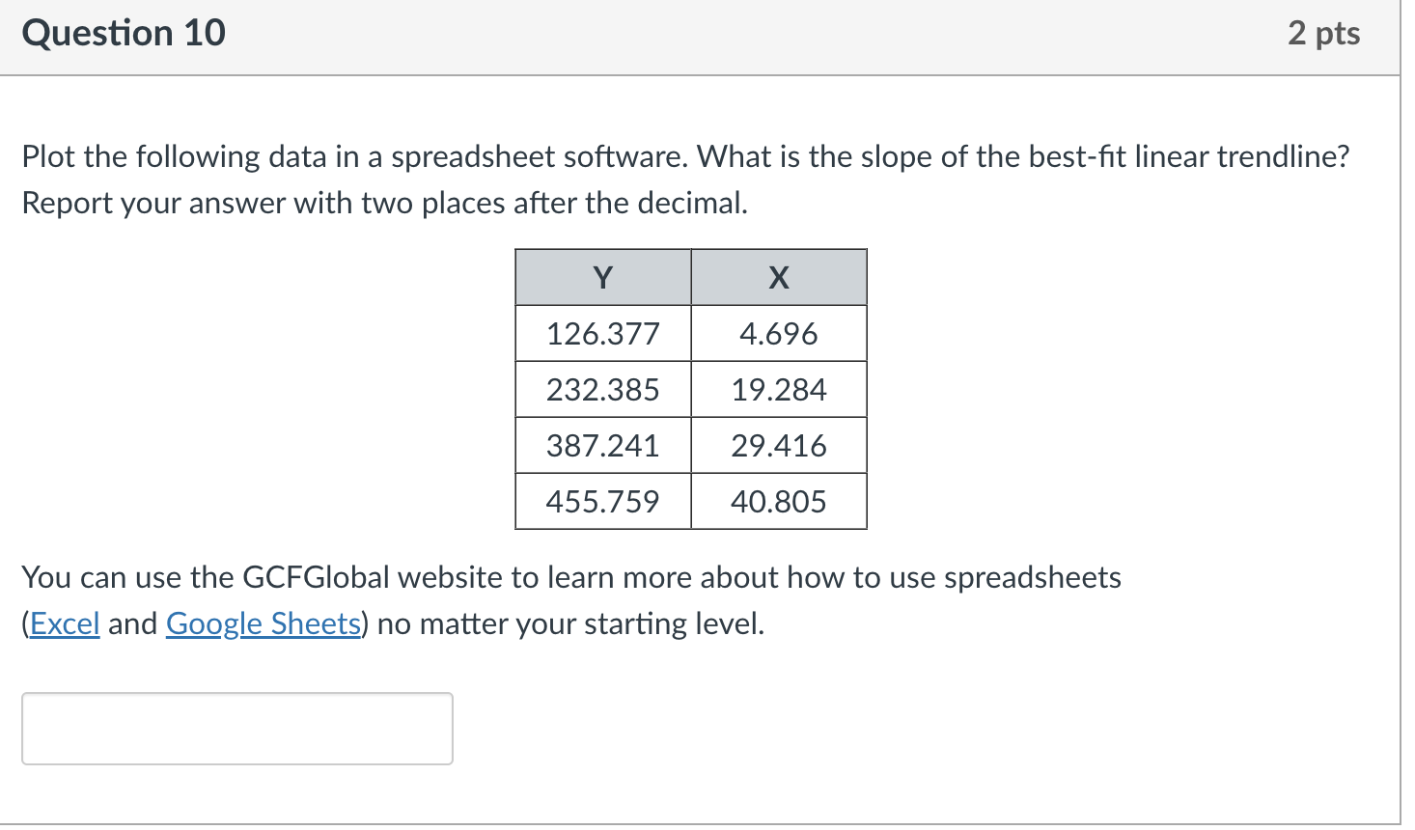The image size is (1415, 830).
Task: Open the Excel hyperlink
Action: [x=64, y=623]
